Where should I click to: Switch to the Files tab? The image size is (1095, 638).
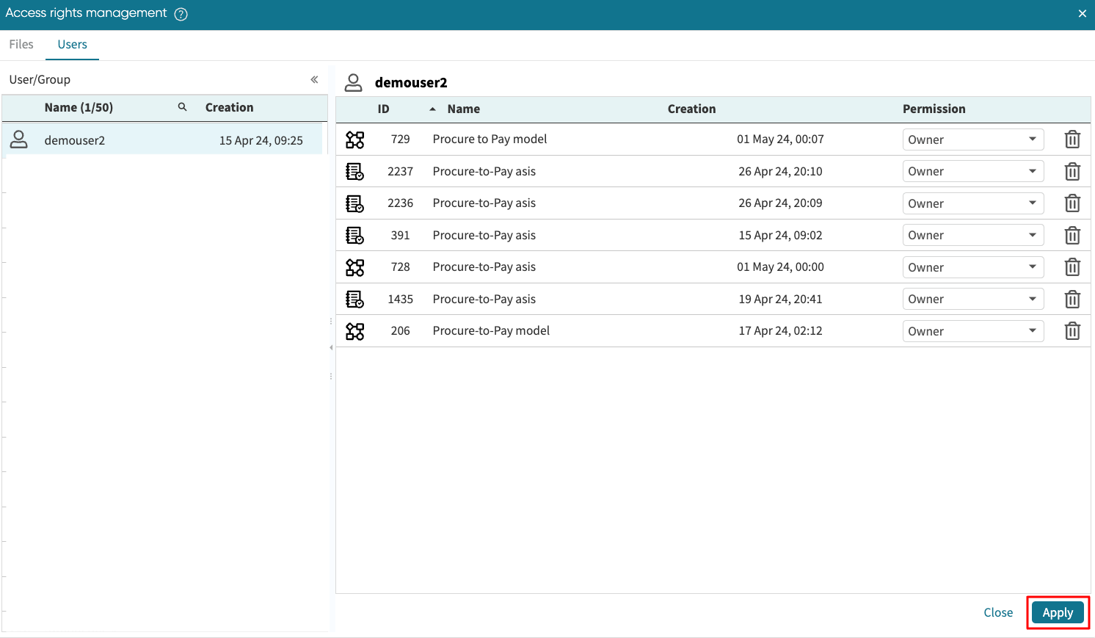[21, 45]
